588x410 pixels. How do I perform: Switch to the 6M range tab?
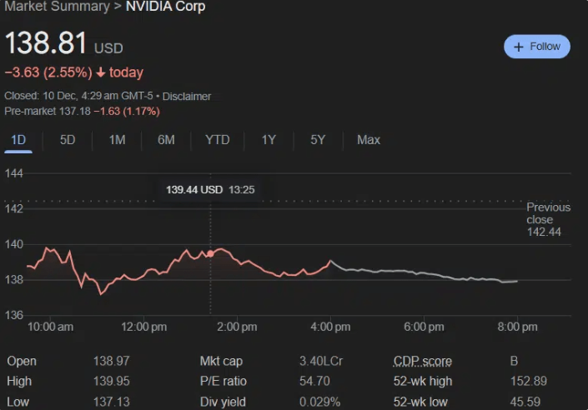pyautogui.click(x=166, y=140)
